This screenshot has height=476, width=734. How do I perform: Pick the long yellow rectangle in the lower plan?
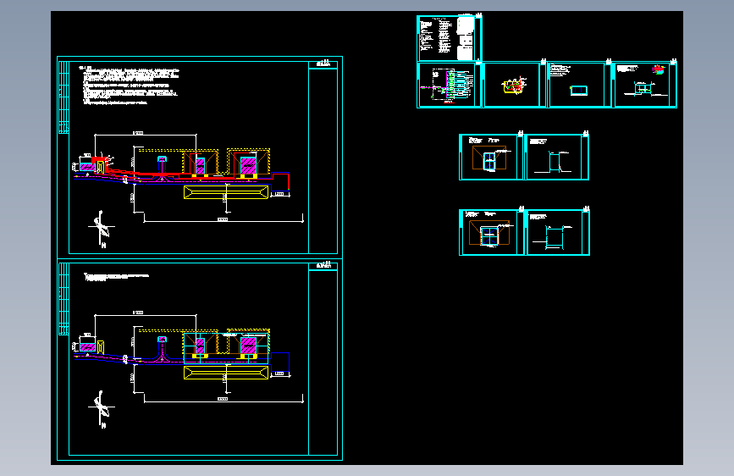pos(226,373)
